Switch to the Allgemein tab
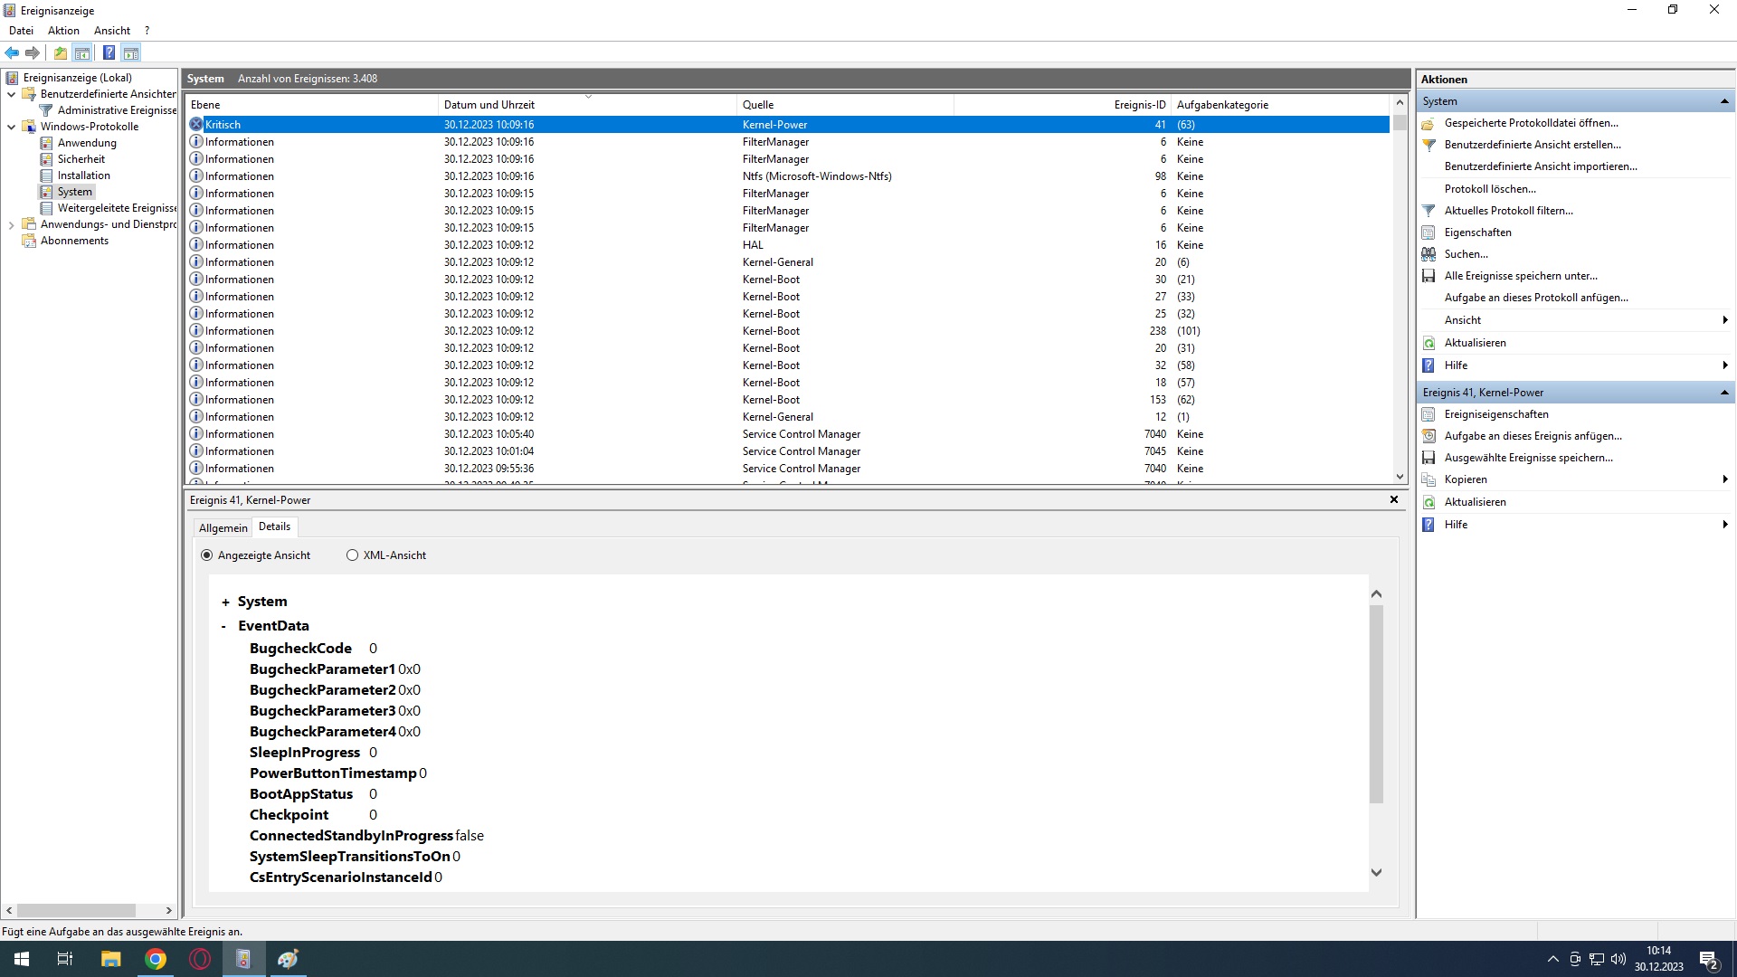This screenshot has height=977, width=1737. [223, 528]
